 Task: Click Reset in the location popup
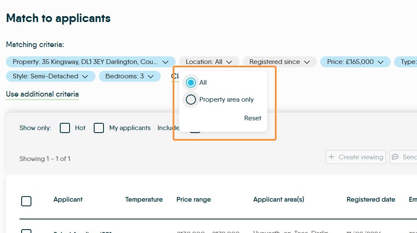[253, 118]
